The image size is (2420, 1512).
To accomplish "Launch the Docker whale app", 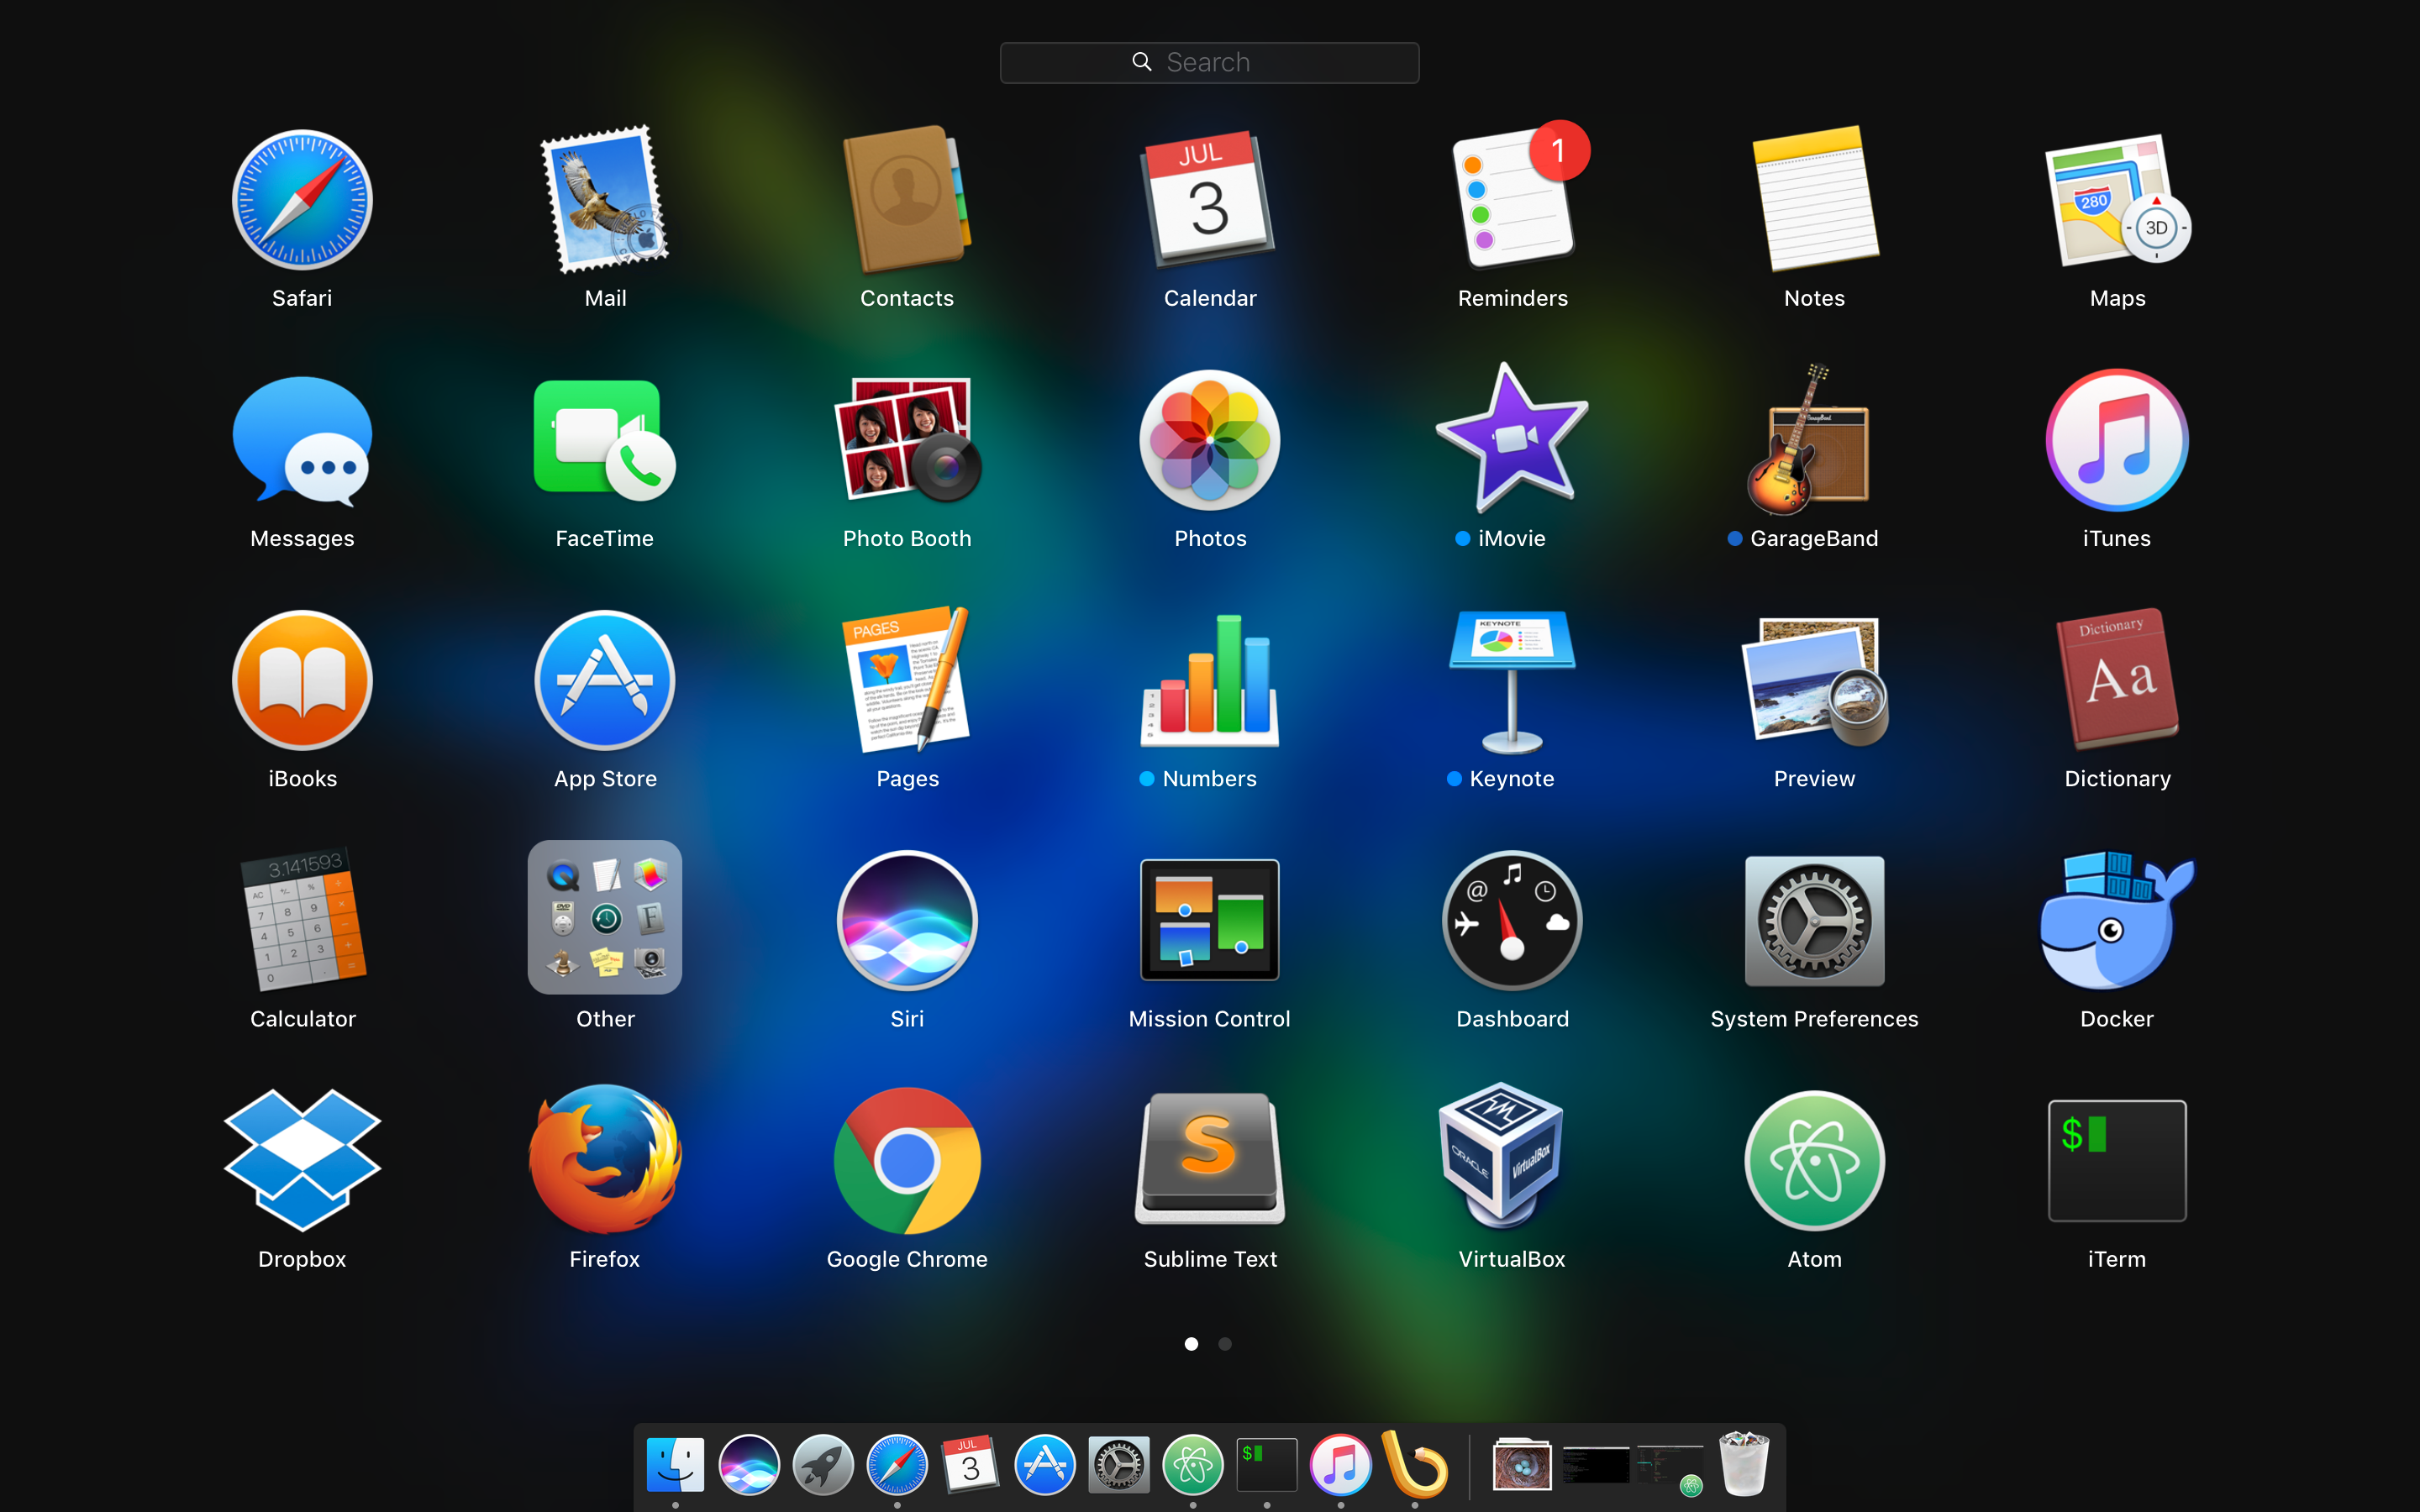I will [x=2116, y=921].
